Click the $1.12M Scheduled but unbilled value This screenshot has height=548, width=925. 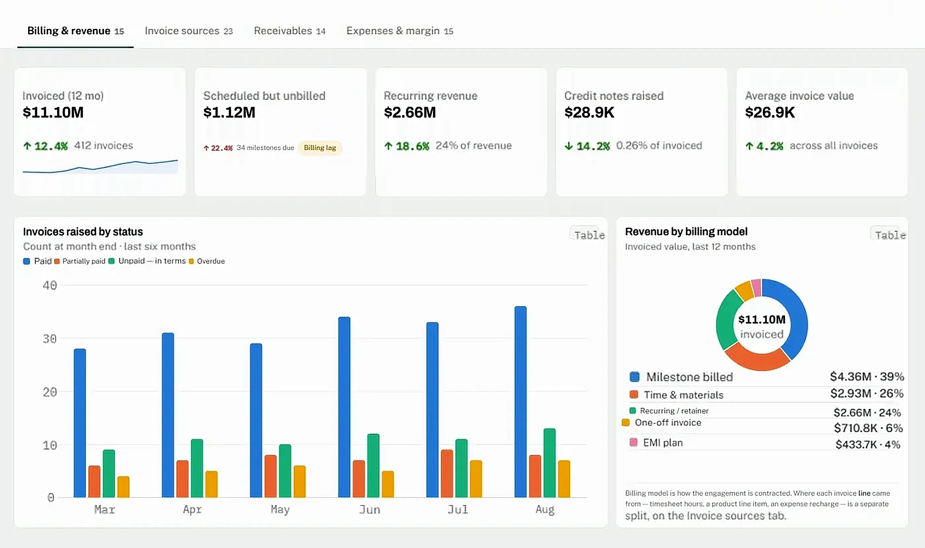pyautogui.click(x=229, y=112)
